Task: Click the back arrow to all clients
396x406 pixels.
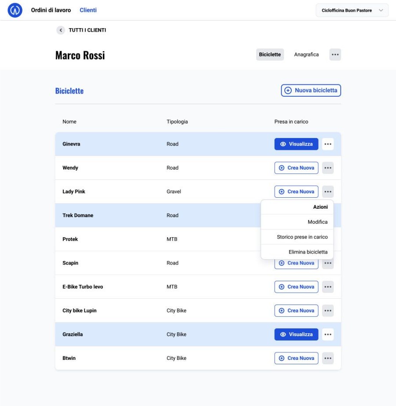Action: click(x=60, y=30)
